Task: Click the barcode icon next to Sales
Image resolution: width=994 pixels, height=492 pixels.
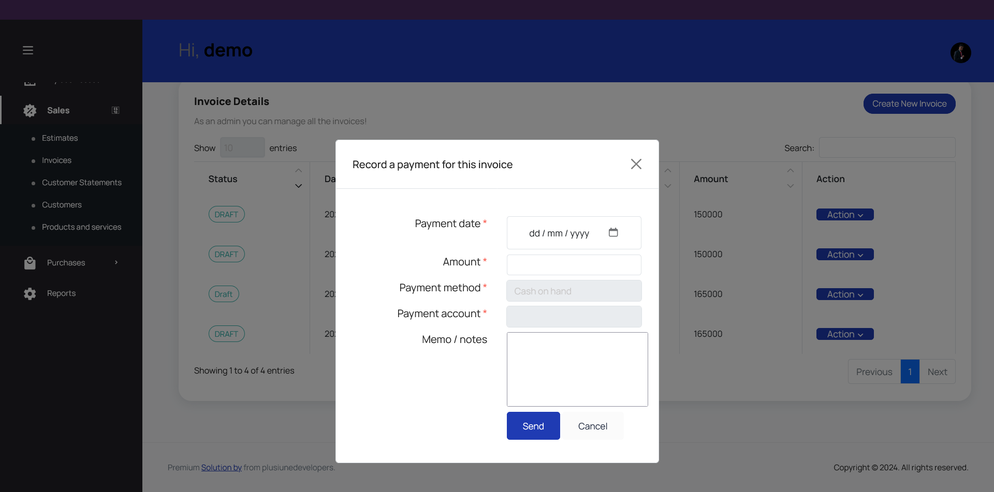Action: point(115,110)
